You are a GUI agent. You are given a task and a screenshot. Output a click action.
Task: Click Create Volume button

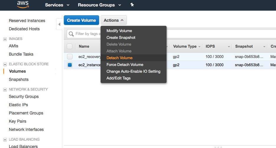(81, 20)
